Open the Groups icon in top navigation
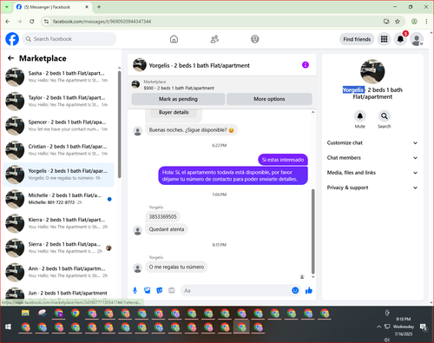Image resolution: width=434 pixels, height=343 pixels. click(x=255, y=39)
